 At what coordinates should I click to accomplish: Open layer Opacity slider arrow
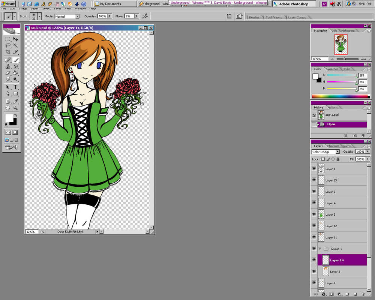[x=368, y=151]
